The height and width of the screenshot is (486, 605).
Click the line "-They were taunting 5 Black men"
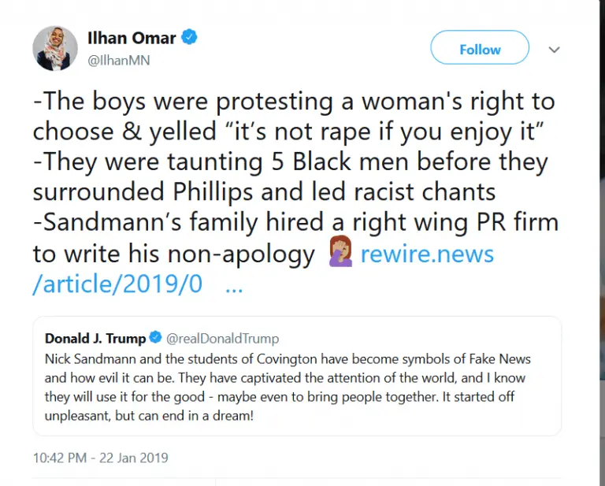[x=291, y=162]
